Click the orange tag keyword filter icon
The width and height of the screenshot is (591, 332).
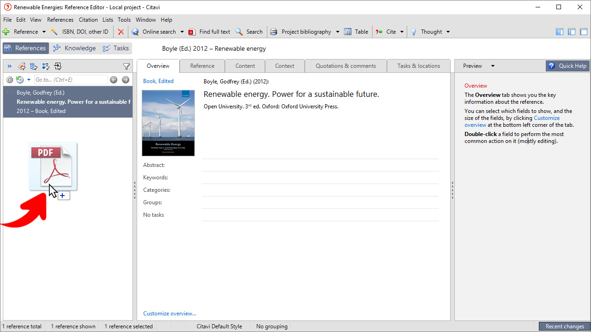[x=21, y=66]
